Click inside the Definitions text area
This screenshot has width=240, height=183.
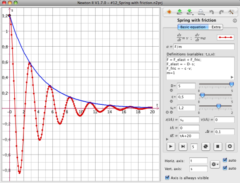(200, 68)
